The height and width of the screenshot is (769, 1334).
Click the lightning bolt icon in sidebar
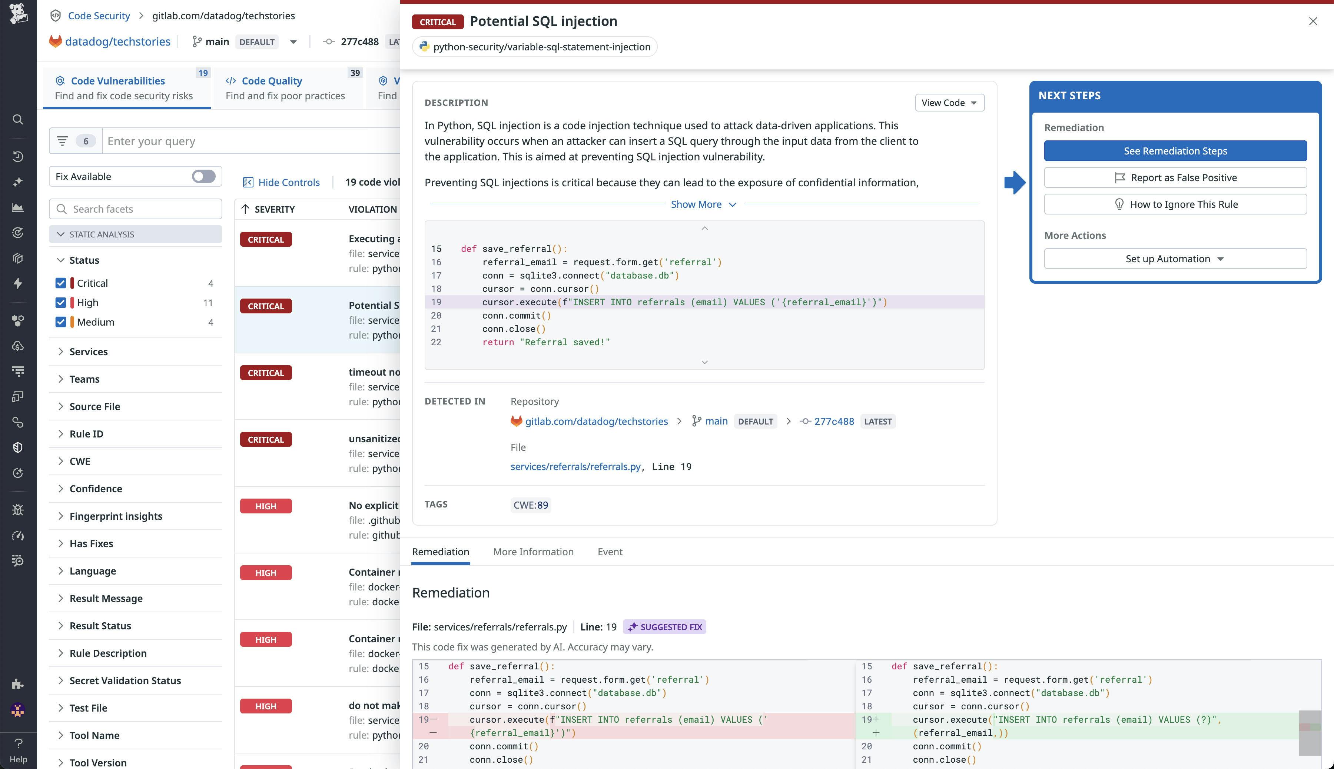[x=17, y=284]
